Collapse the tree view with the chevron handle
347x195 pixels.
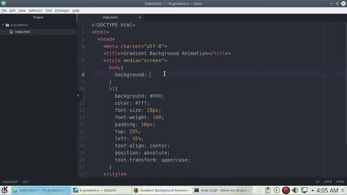pyautogui.click(x=78, y=95)
